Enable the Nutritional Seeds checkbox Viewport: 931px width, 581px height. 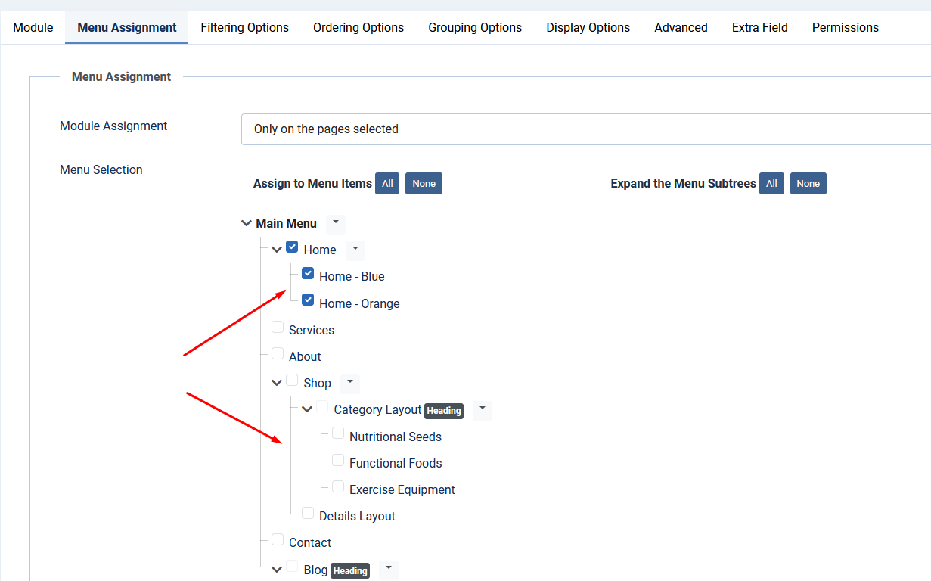(338, 433)
